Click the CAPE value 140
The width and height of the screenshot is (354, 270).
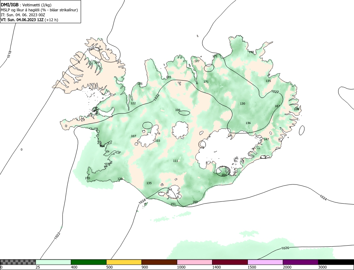pyautogui.click(x=251, y=52)
